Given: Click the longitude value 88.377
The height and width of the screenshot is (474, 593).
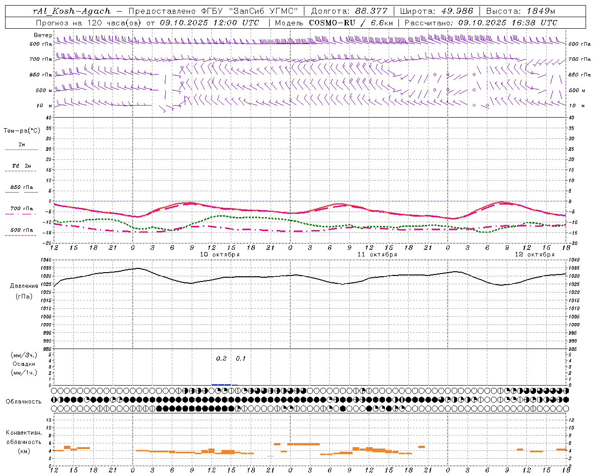Looking at the screenshot, I should point(372,11).
